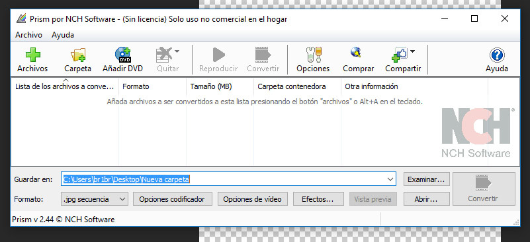
Task: Click the Añadir DVD toolbar icon
Action: [x=122, y=55]
